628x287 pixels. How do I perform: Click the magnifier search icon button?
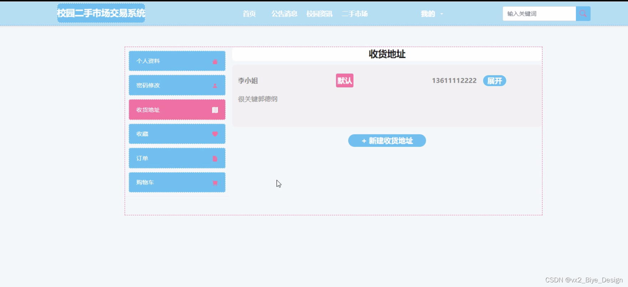coord(583,14)
